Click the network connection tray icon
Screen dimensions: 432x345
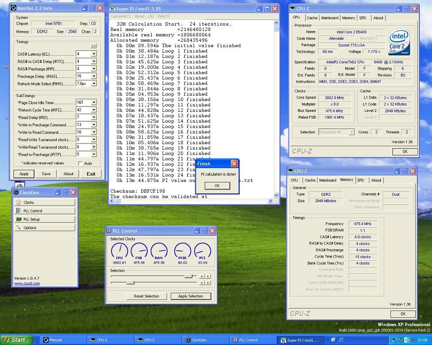pyautogui.click(x=394, y=340)
